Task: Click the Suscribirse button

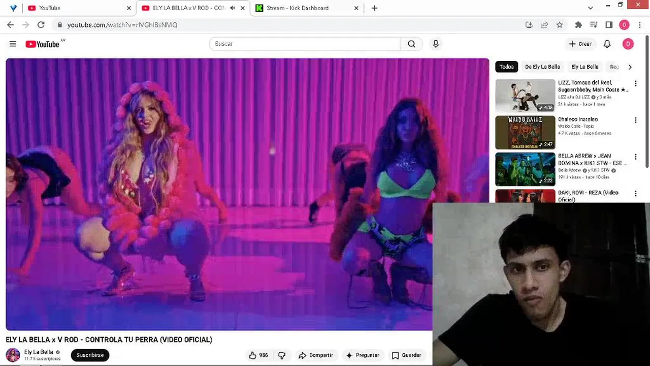Action: point(90,355)
